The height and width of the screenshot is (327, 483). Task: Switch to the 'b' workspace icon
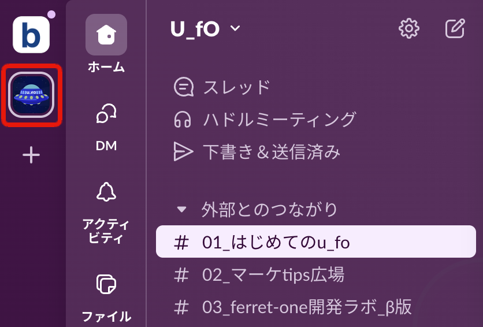click(x=31, y=35)
